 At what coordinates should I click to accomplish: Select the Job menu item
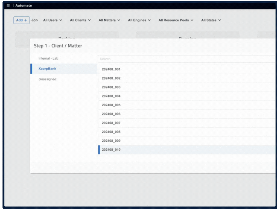(x=34, y=20)
